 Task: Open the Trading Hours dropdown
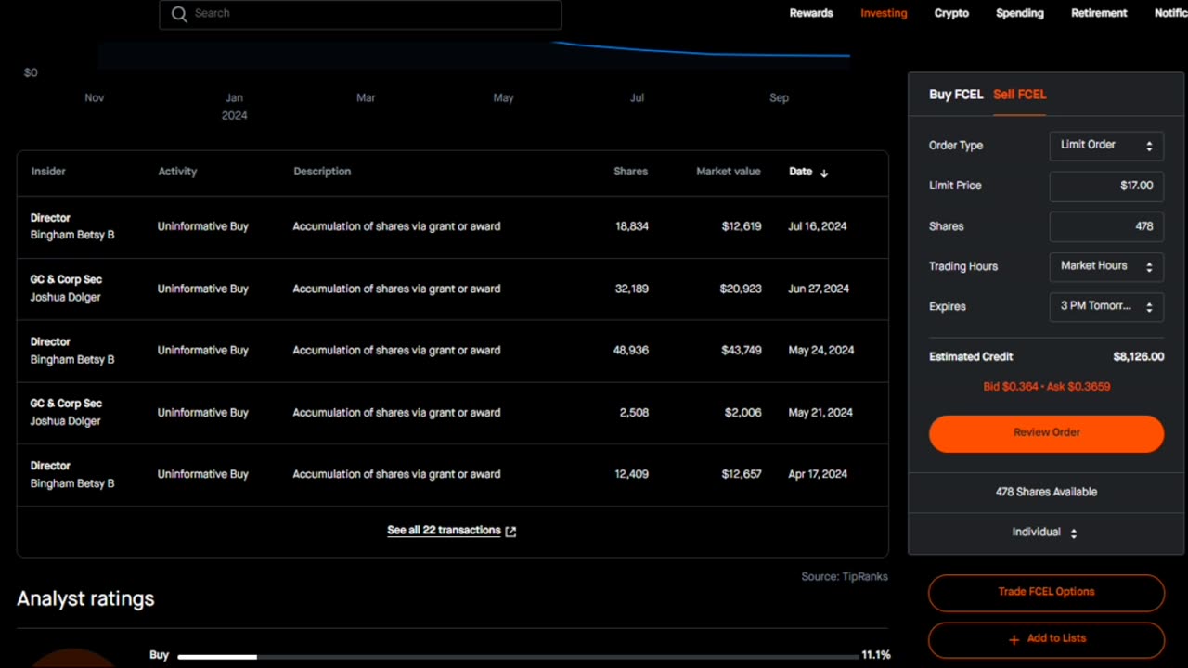pyautogui.click(x=1106, y=266)
